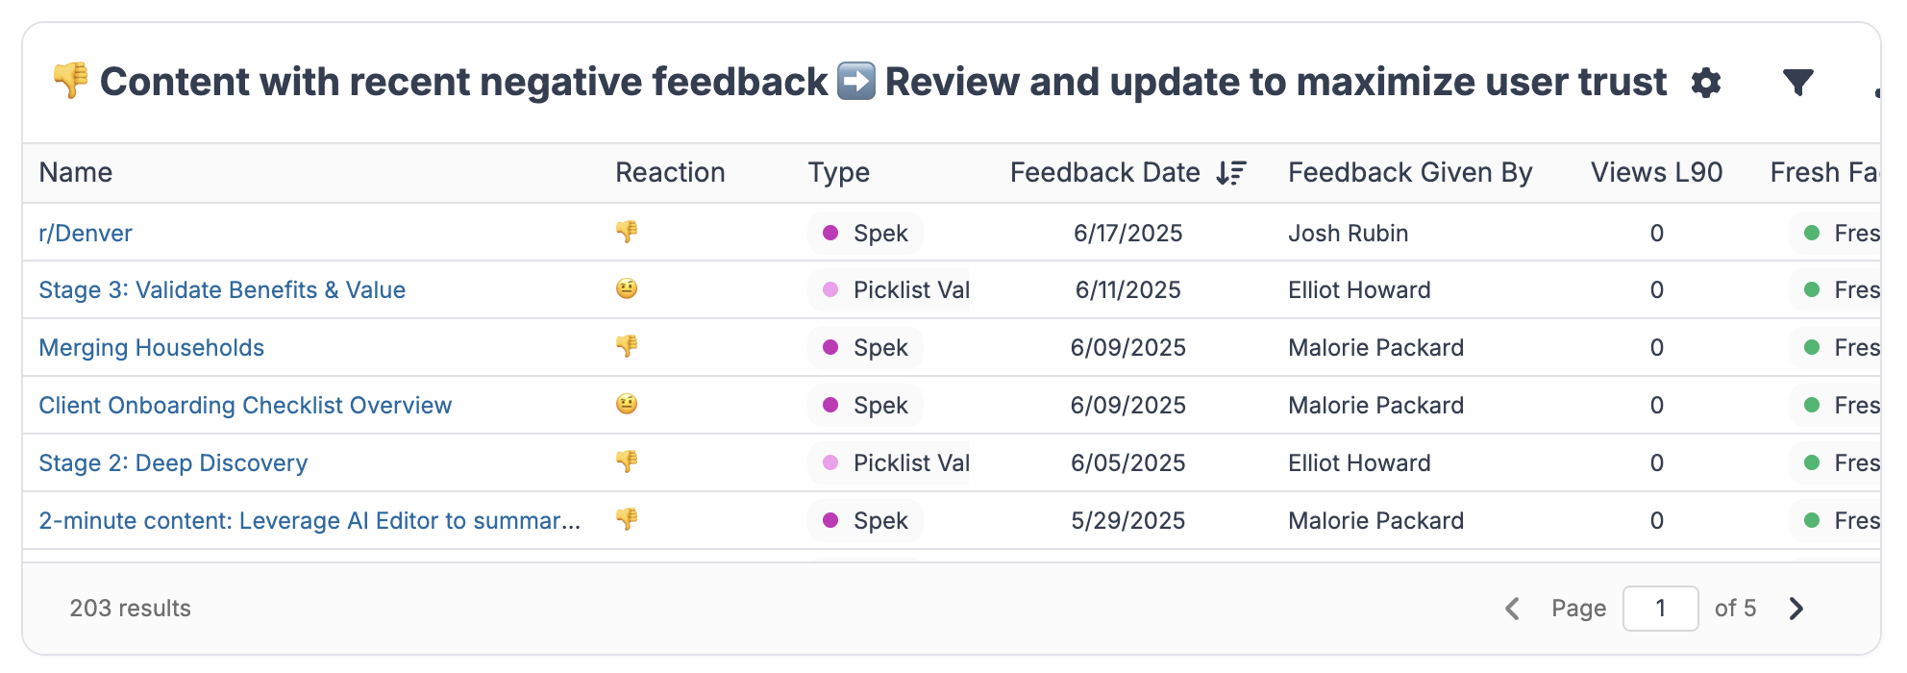The width and height of the screenshot is (1907, 673).
Task: Go to next page with right chevron
Action: click(1796, 609)
